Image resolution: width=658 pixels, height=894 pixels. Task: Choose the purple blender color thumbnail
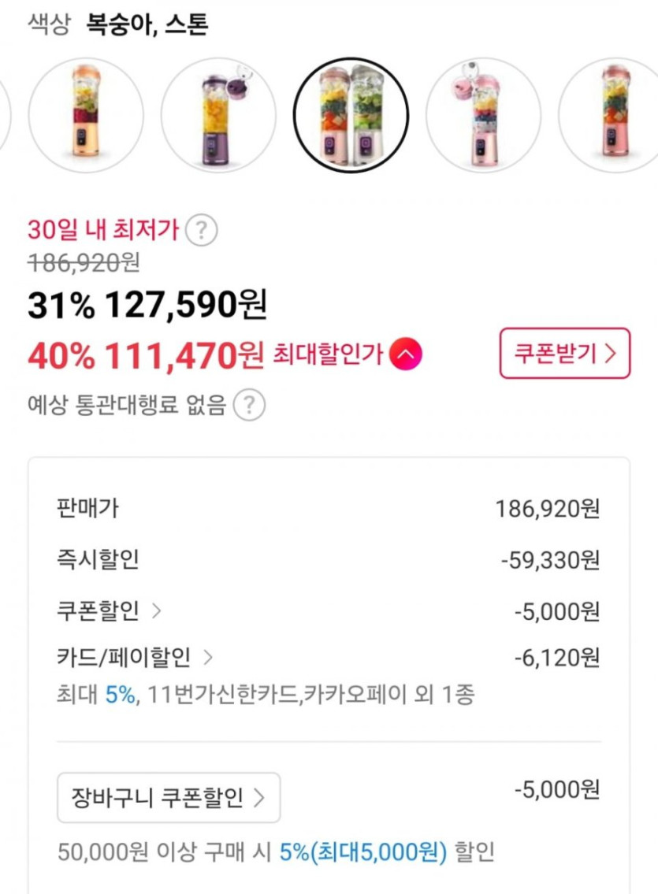tap(218, 115)
